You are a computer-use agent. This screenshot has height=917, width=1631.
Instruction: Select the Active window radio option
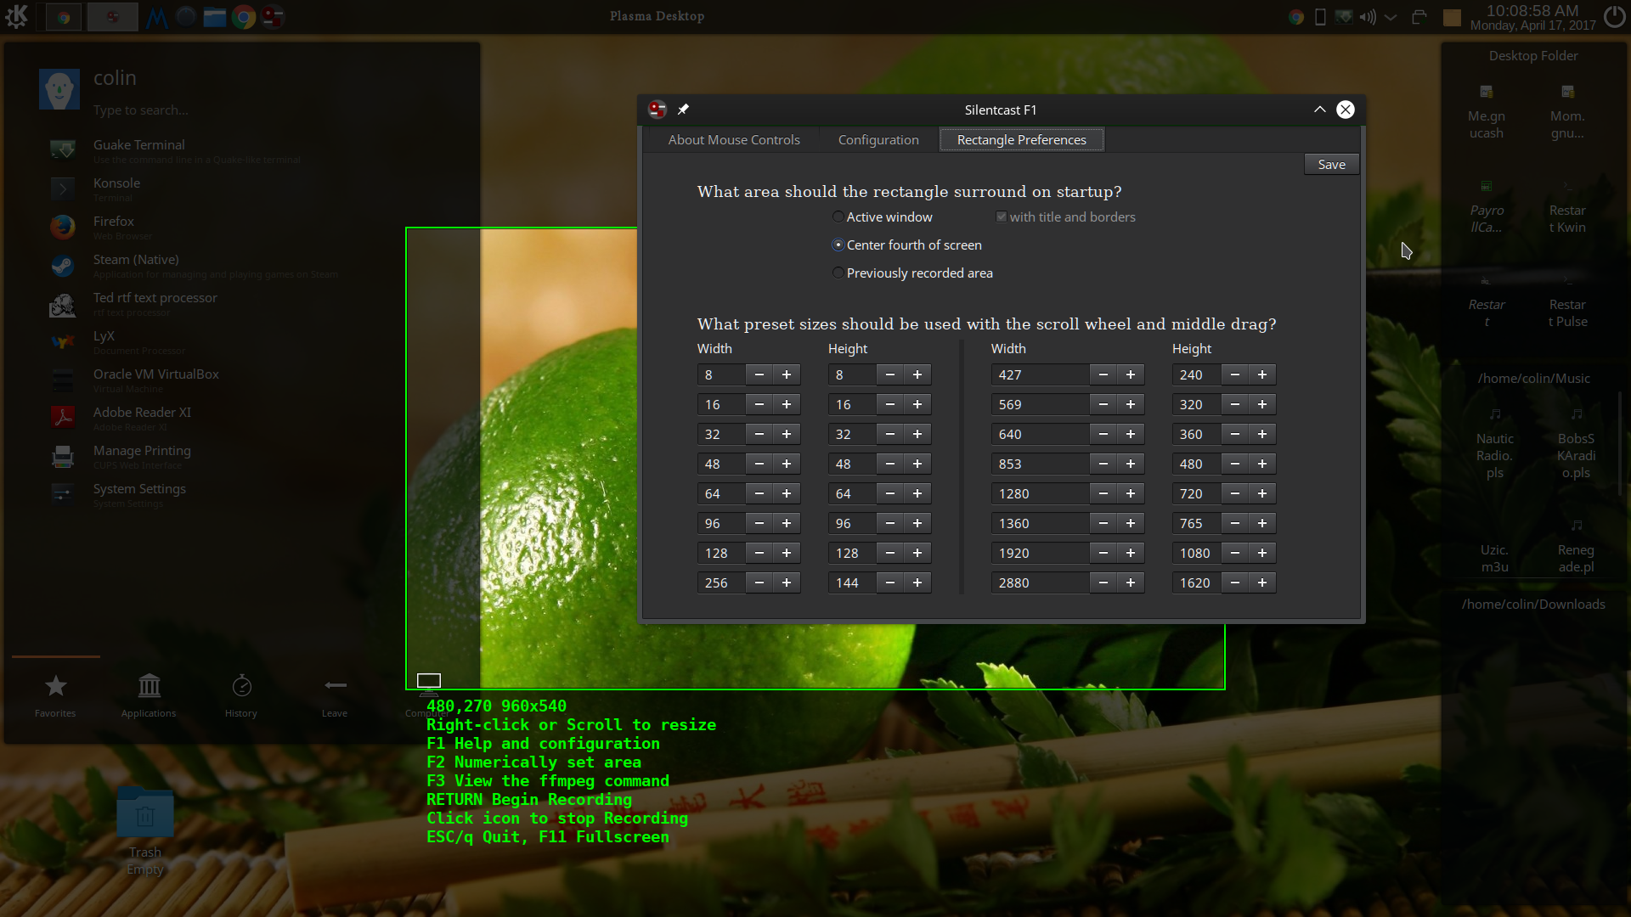tap(838, 217)
